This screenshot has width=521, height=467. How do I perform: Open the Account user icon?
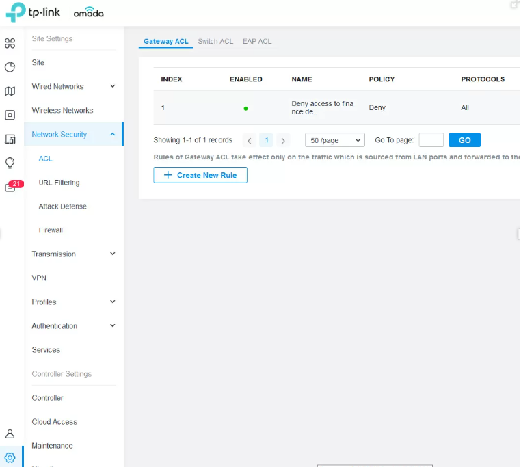(x=10, y=433)
